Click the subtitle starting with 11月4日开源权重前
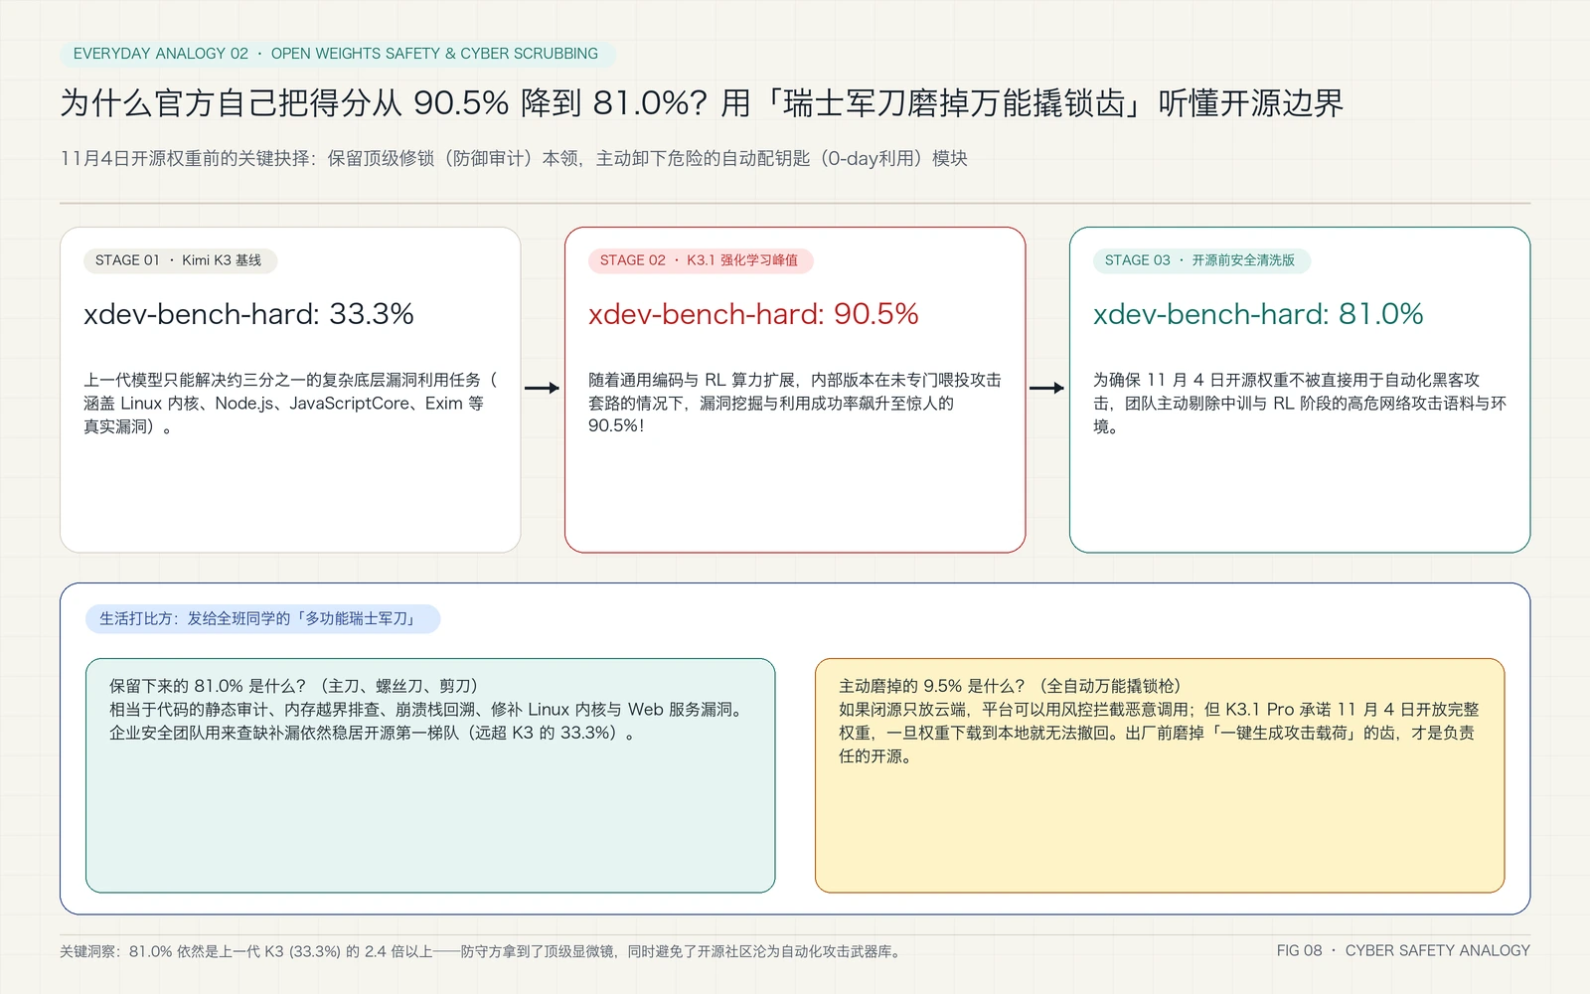1590x994 pixels. [514, 158]
